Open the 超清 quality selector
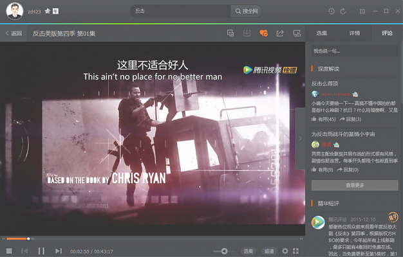This screenshot has height=257, width=403. click(269, 251)
